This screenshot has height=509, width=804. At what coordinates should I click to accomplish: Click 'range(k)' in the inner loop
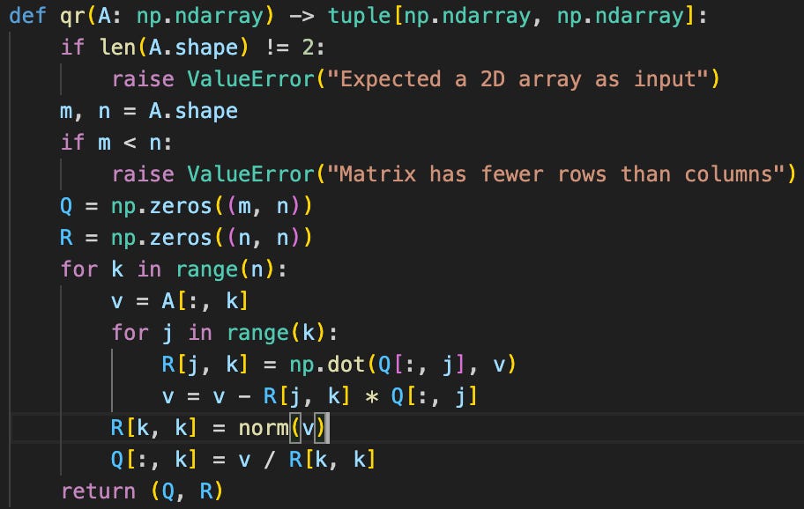[x=277, y=334]
